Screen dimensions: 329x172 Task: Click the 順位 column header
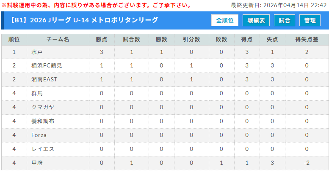pos(14,39)
